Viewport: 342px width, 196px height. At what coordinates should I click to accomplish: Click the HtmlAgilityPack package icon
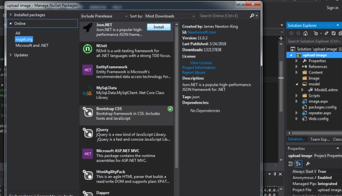click(x=88, y=174)
